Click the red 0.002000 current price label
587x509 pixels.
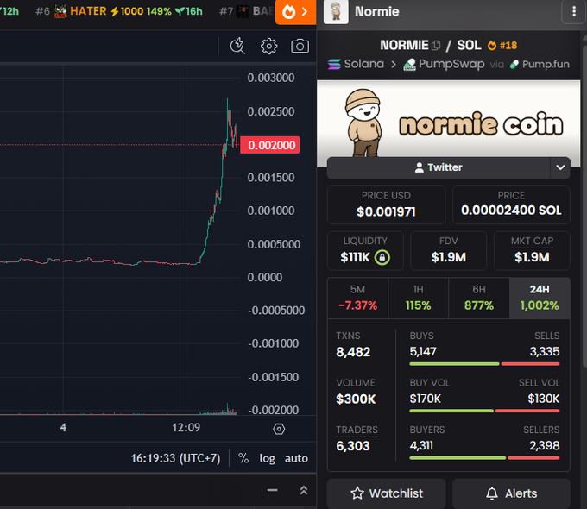pos(270,145)
